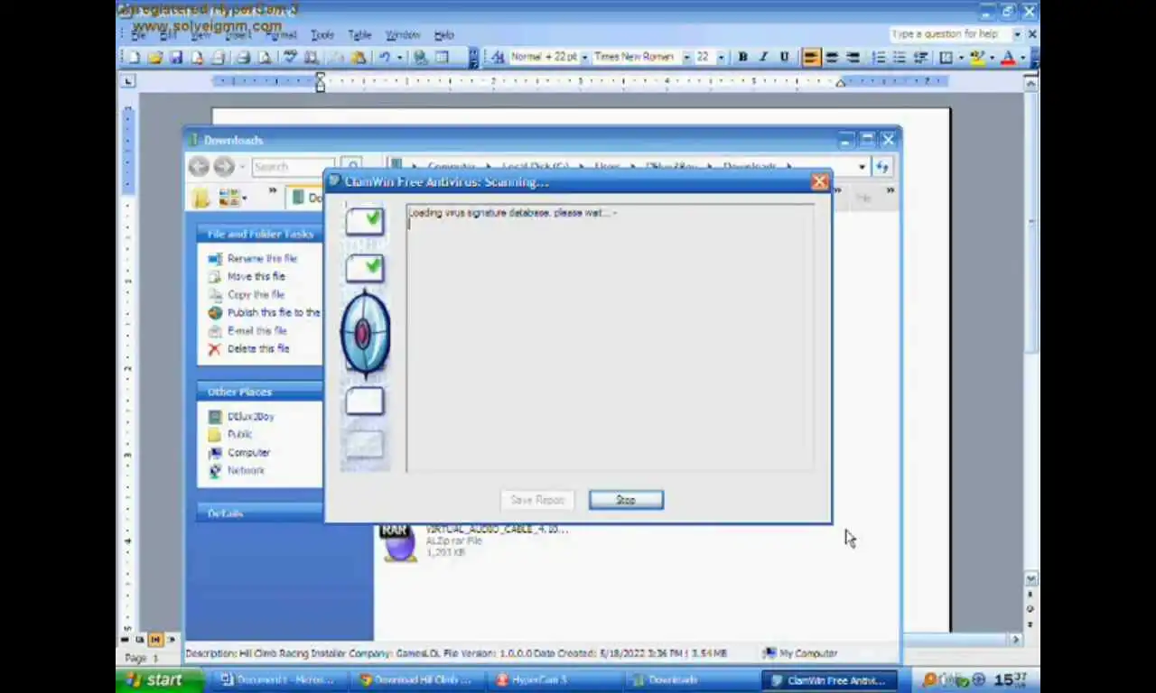Open Word's Tools menu

pyautogui.click(x=322, y=34)
